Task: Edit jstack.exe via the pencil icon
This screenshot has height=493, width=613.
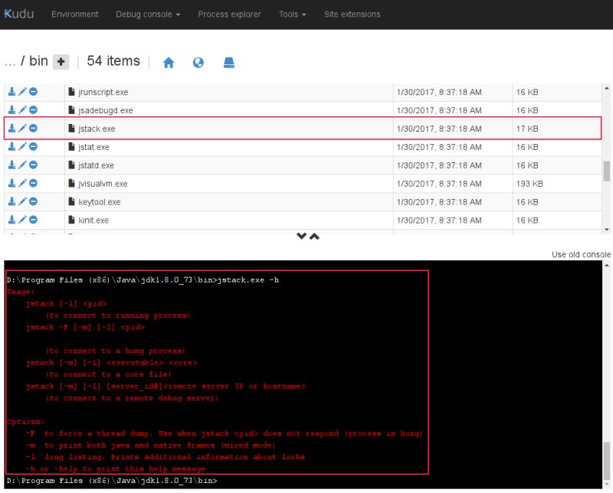Action: click(x=21, y=129)
